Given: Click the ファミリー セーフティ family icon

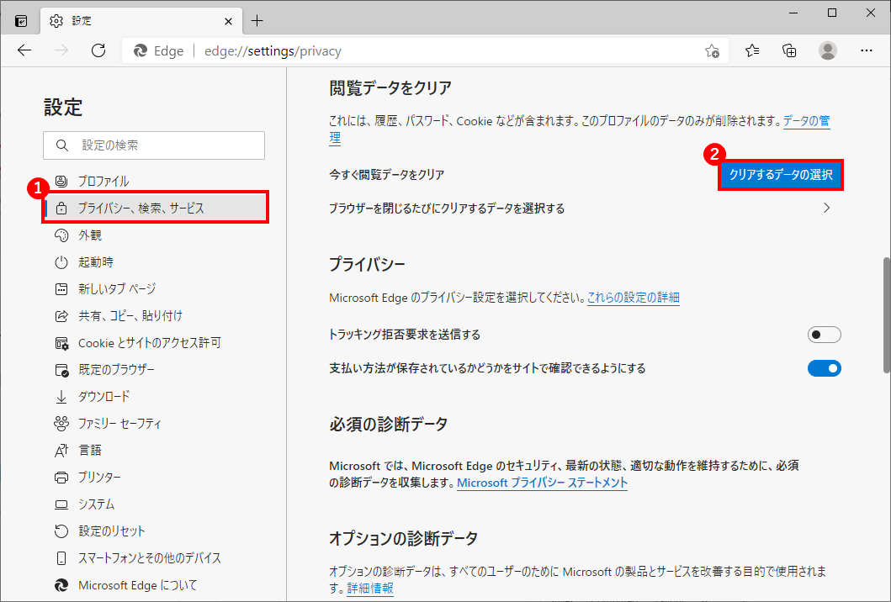Looking at the screenshot, I should click(61, 423).
